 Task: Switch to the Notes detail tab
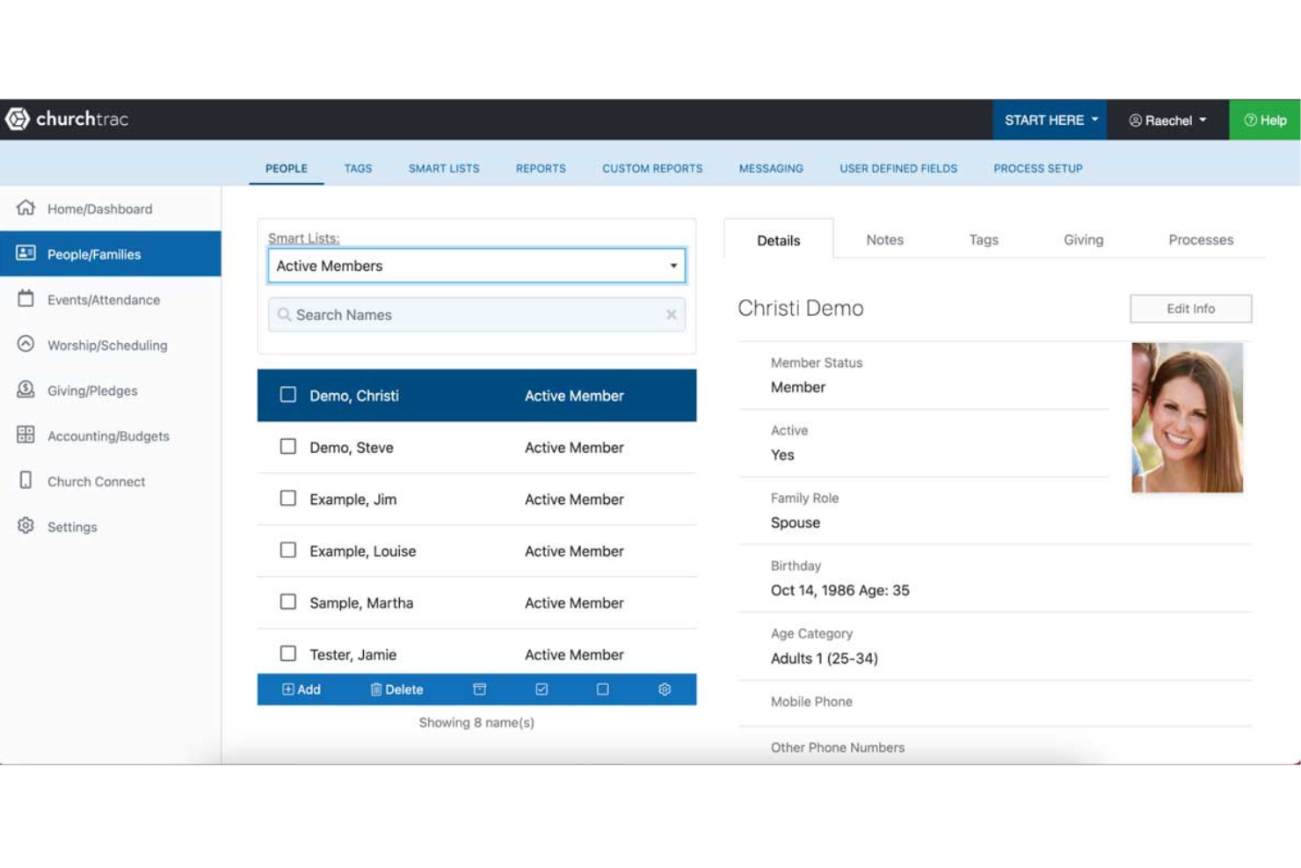pyautogui.click(x=884, y=239)
